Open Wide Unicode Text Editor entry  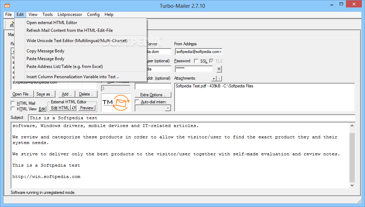[81, 41]
